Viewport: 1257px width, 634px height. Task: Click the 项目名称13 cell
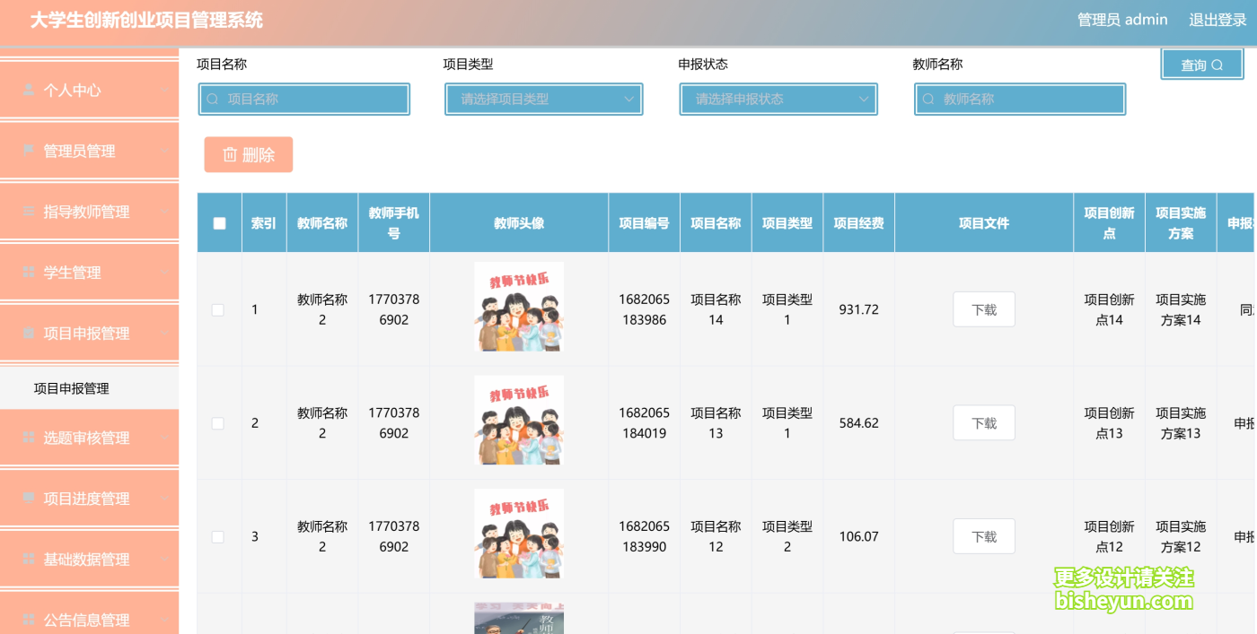click(716, 423)
